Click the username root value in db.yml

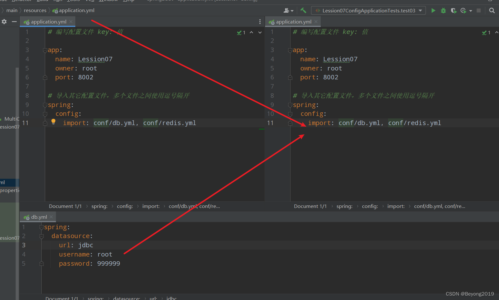tap(105, 255)
